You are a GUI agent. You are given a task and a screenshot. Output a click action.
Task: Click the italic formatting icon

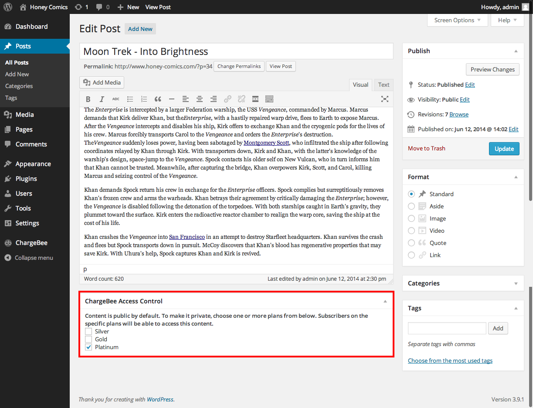[102, 99]
